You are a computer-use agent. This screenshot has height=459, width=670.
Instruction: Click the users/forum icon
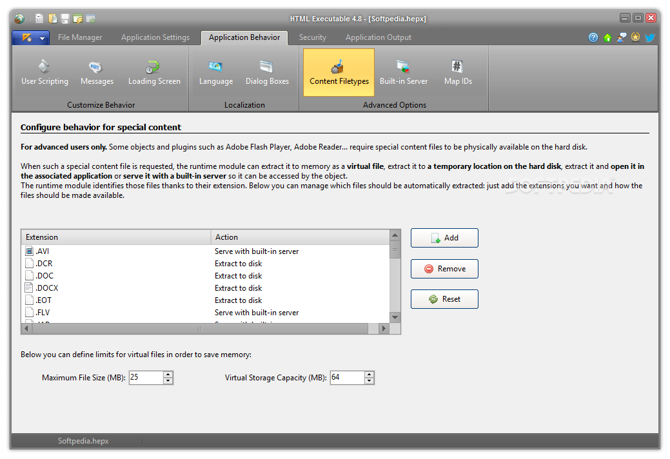click(622, 37)
